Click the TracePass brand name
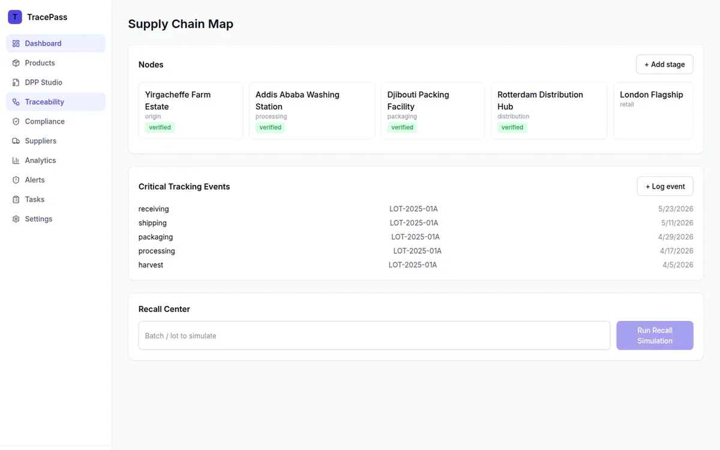The image size is (720, 450). [x=47, y=17]
